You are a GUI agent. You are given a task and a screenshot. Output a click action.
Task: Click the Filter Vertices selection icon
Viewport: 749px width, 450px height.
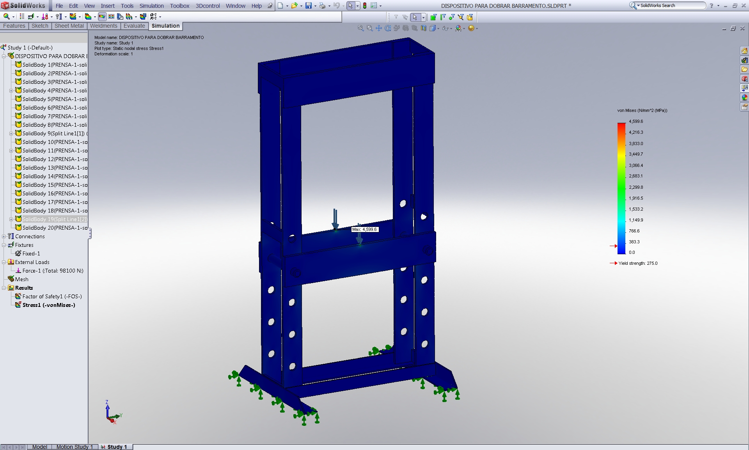point(451,17)
